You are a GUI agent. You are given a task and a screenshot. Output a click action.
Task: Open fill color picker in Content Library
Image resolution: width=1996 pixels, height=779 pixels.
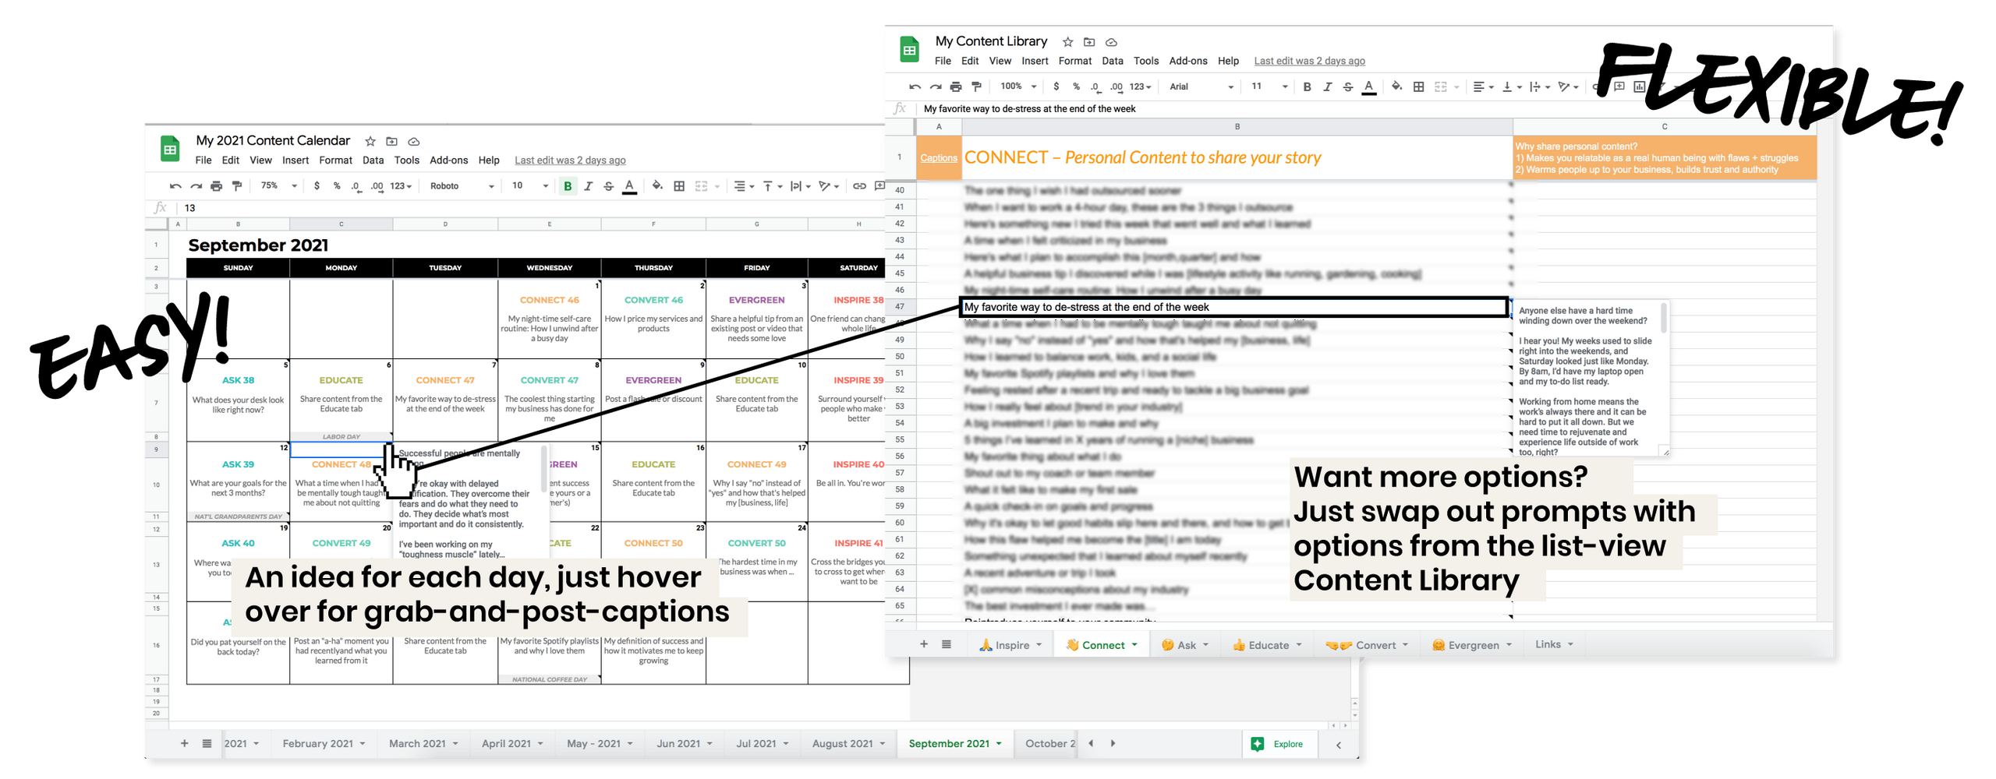click(x=1397, y=87)
